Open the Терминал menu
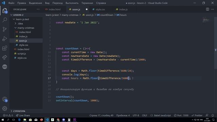This screenshot has height=122, width=217. click(x=87, y=3)
